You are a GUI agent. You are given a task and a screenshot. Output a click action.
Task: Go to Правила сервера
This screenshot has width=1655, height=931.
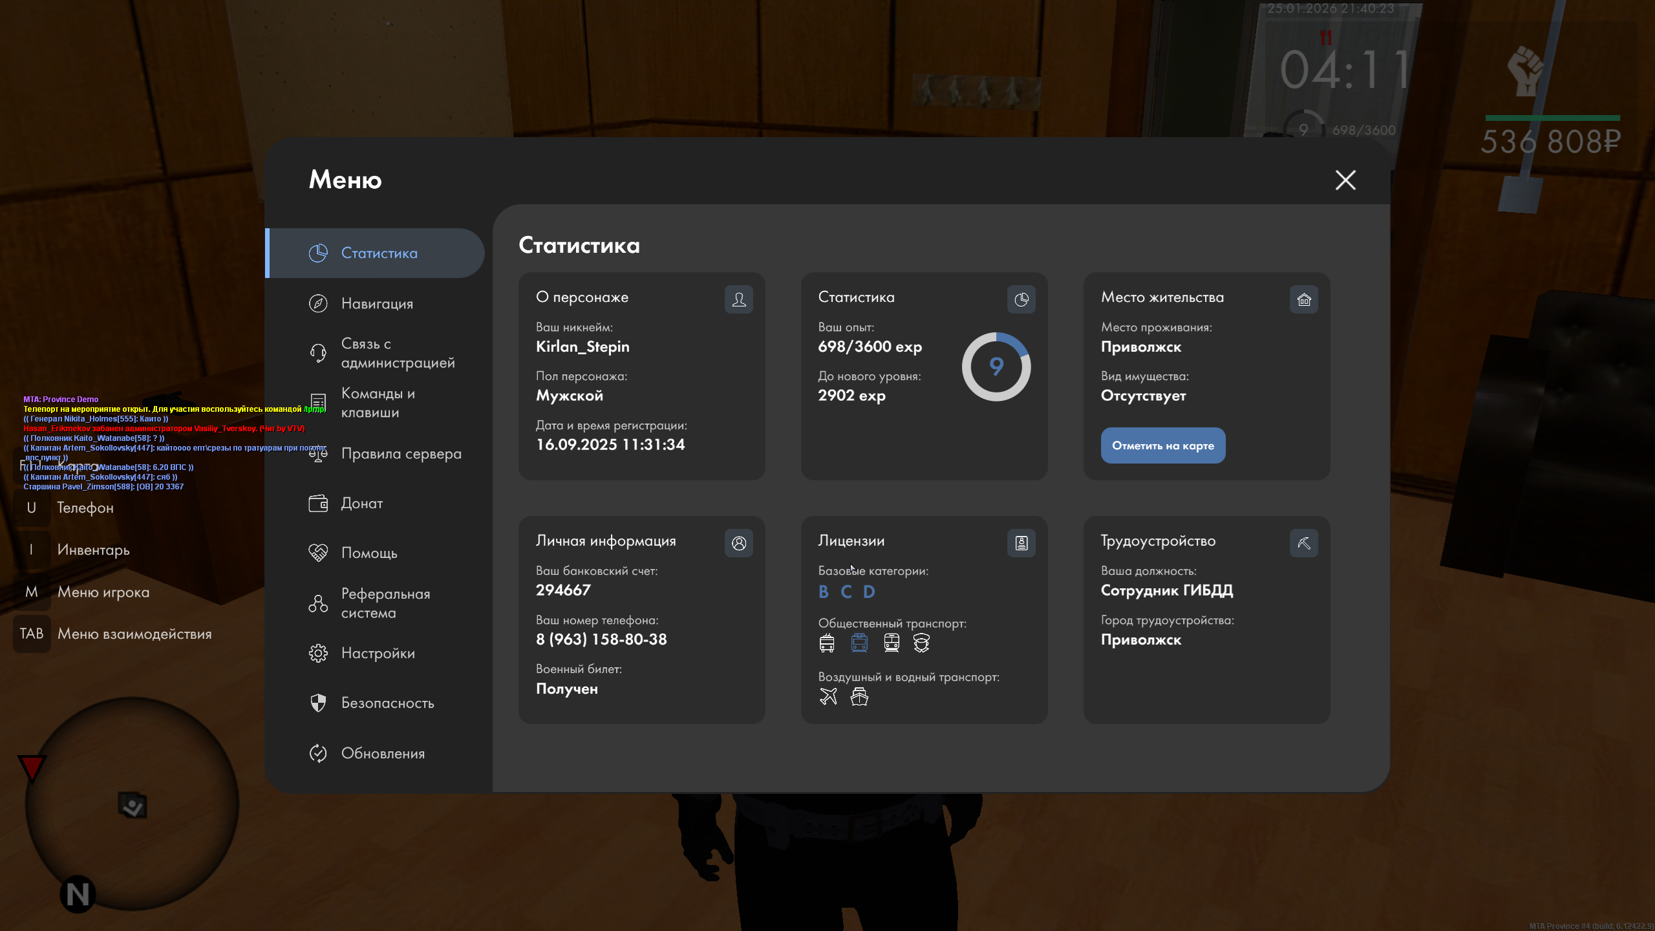[401, 454]
